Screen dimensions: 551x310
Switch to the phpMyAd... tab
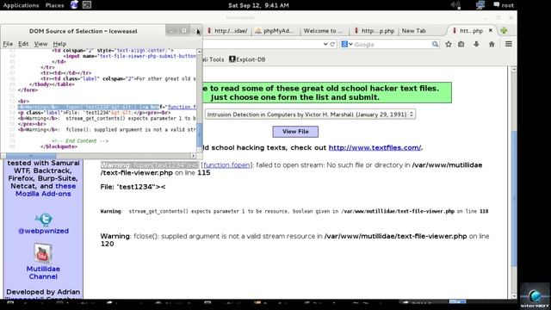point(275,31)
